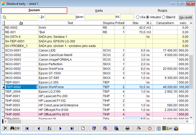Click the edit record pencil icon

point(94,128)
